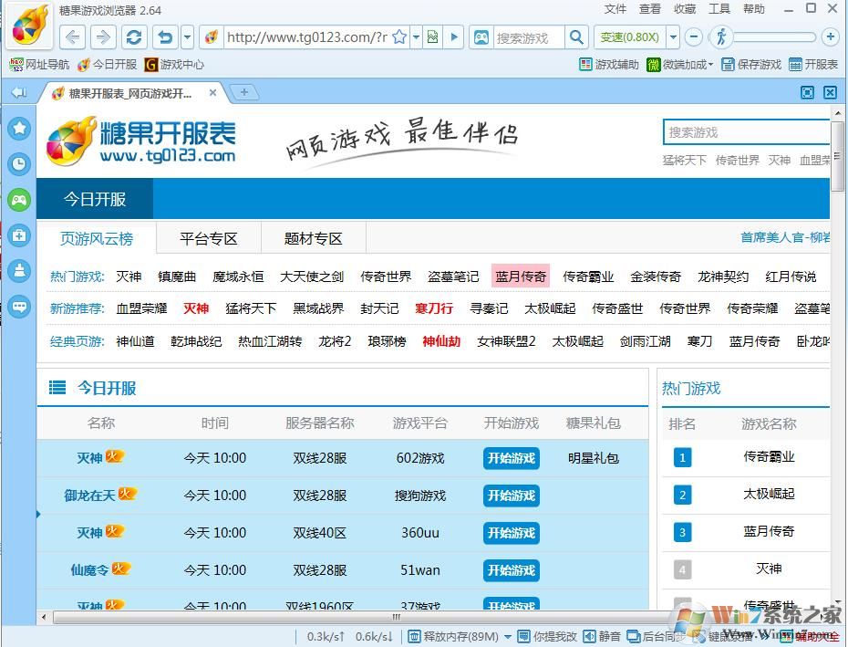Screen dimensions: 848x647
Task: Click the broom cleanup sidebar icon
Action: pyautogui.click(x=19, y=271)
